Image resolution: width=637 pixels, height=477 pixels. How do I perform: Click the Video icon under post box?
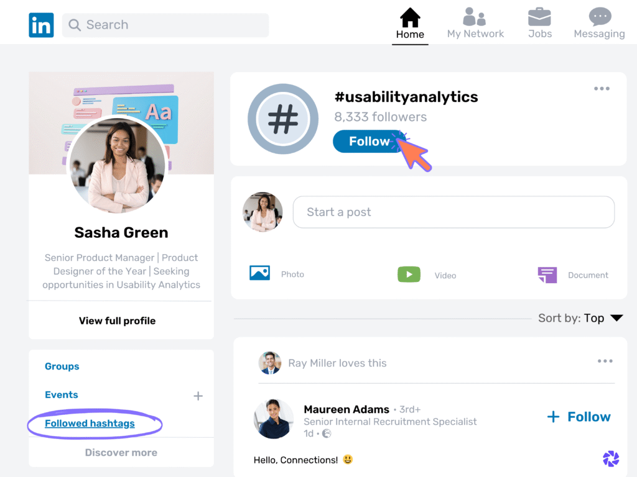pyautogui.click(x=409, y=274)
